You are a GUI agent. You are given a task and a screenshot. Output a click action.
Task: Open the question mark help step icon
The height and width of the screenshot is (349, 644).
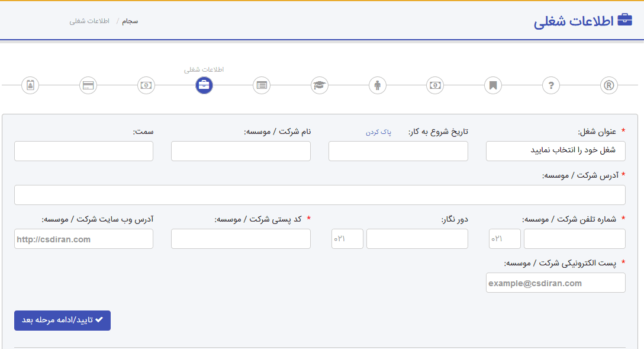(550, 85)
